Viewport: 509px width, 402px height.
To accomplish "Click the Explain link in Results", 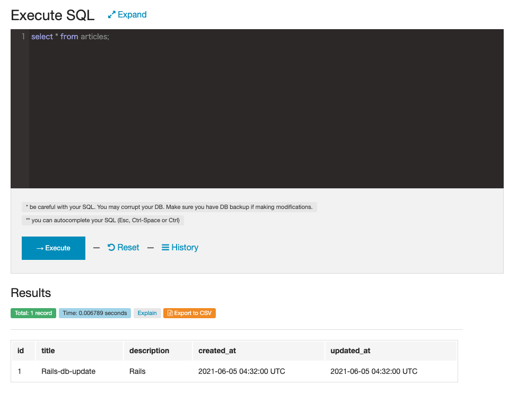I will tap(147, 313).
